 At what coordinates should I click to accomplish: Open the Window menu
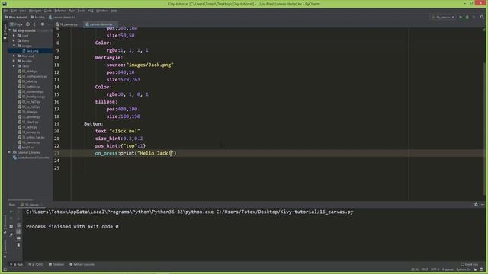(x=101, y=11)
